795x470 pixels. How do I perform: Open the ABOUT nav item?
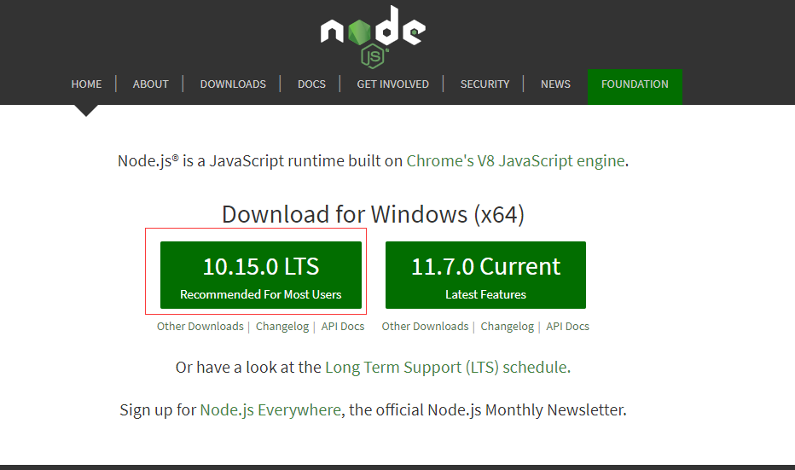click(151, 84)
